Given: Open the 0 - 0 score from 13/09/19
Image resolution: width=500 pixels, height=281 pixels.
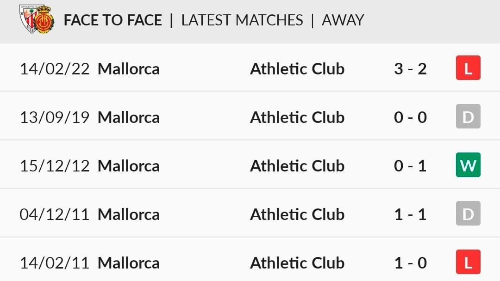Looking at the screenshot, I should [x=410, y=117].
